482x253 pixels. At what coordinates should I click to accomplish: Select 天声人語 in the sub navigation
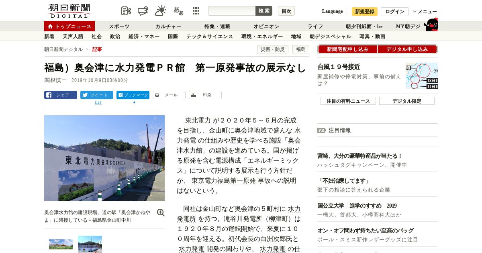[73, 37]
